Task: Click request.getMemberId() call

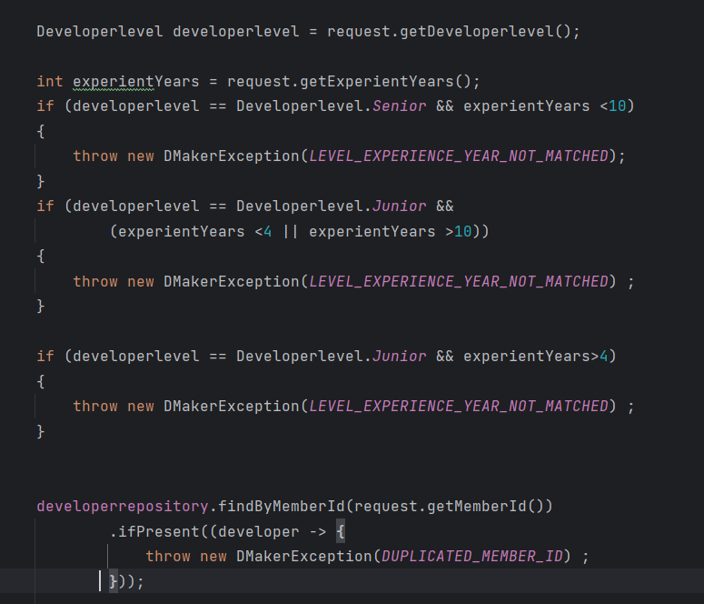Action: click(449, 507)
